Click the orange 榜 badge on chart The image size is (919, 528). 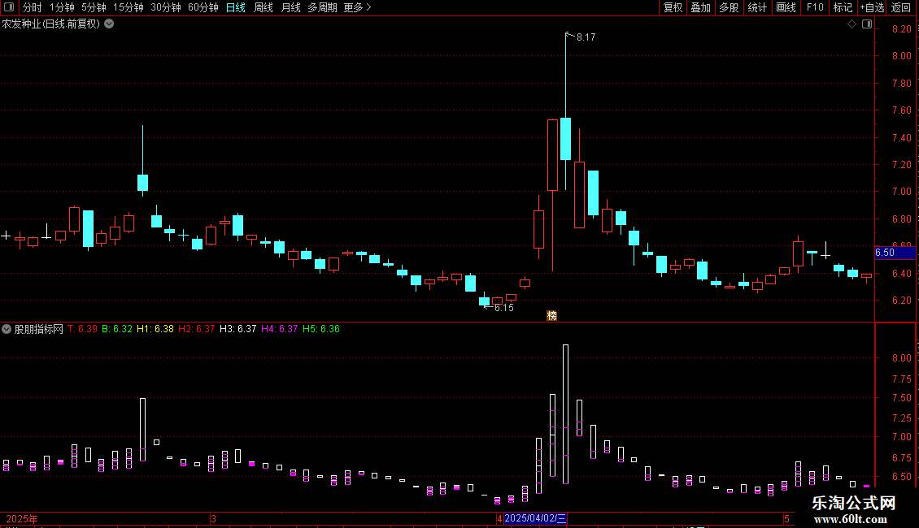pos(551,315)
